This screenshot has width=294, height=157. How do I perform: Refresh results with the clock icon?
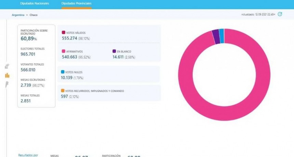pos(280,14)
